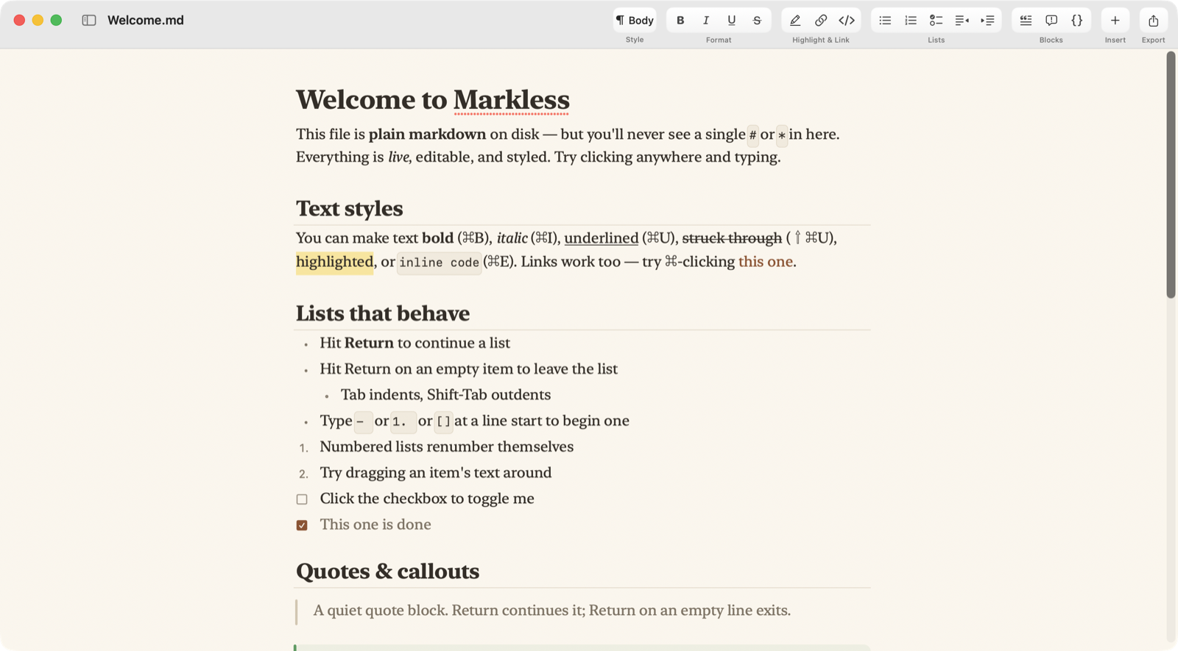Image resolution: width=1178 pixels, height=651 pixels.
Task: Click the 'inline code' snippet
Action: coord(440,263)
